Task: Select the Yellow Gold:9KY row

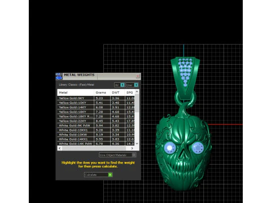Action: (x=96, y=98)
